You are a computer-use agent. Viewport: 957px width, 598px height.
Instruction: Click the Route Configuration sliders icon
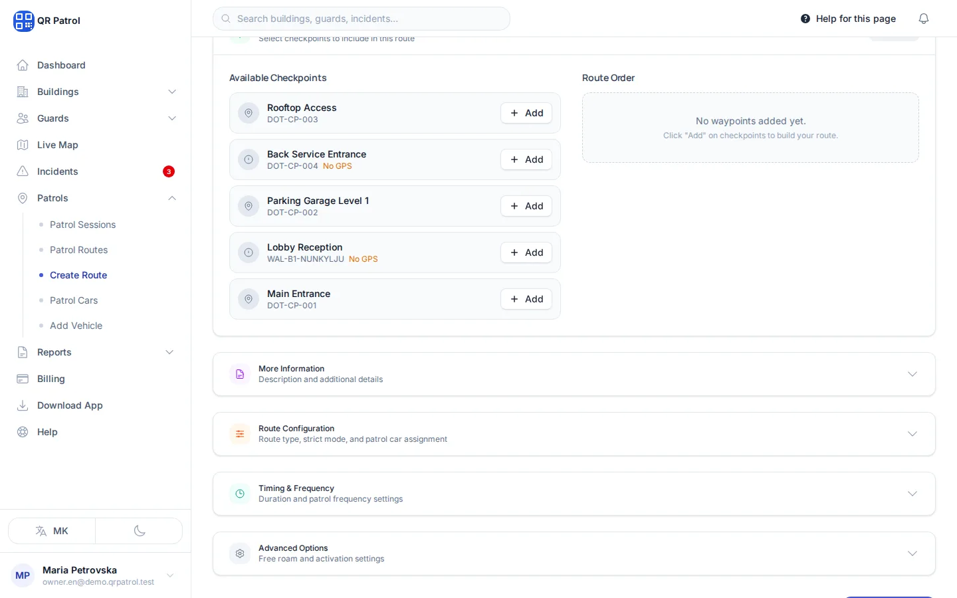(240, 434)
